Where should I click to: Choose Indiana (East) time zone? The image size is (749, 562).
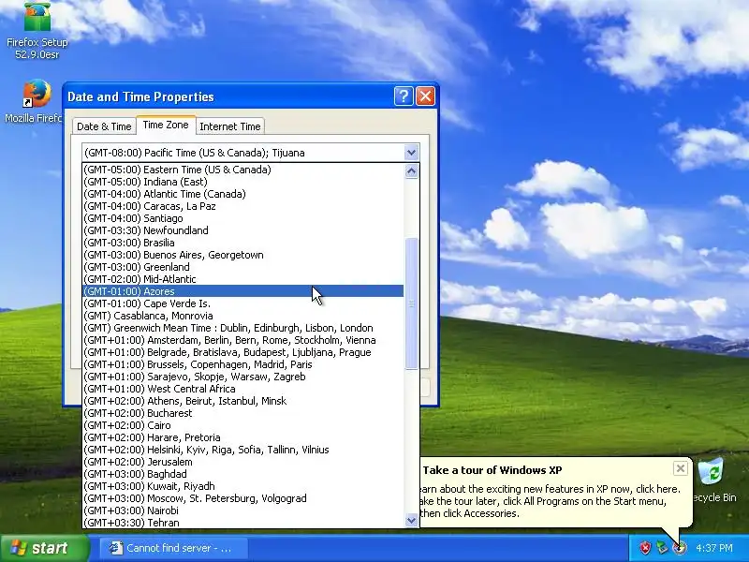tap(243, 182)
